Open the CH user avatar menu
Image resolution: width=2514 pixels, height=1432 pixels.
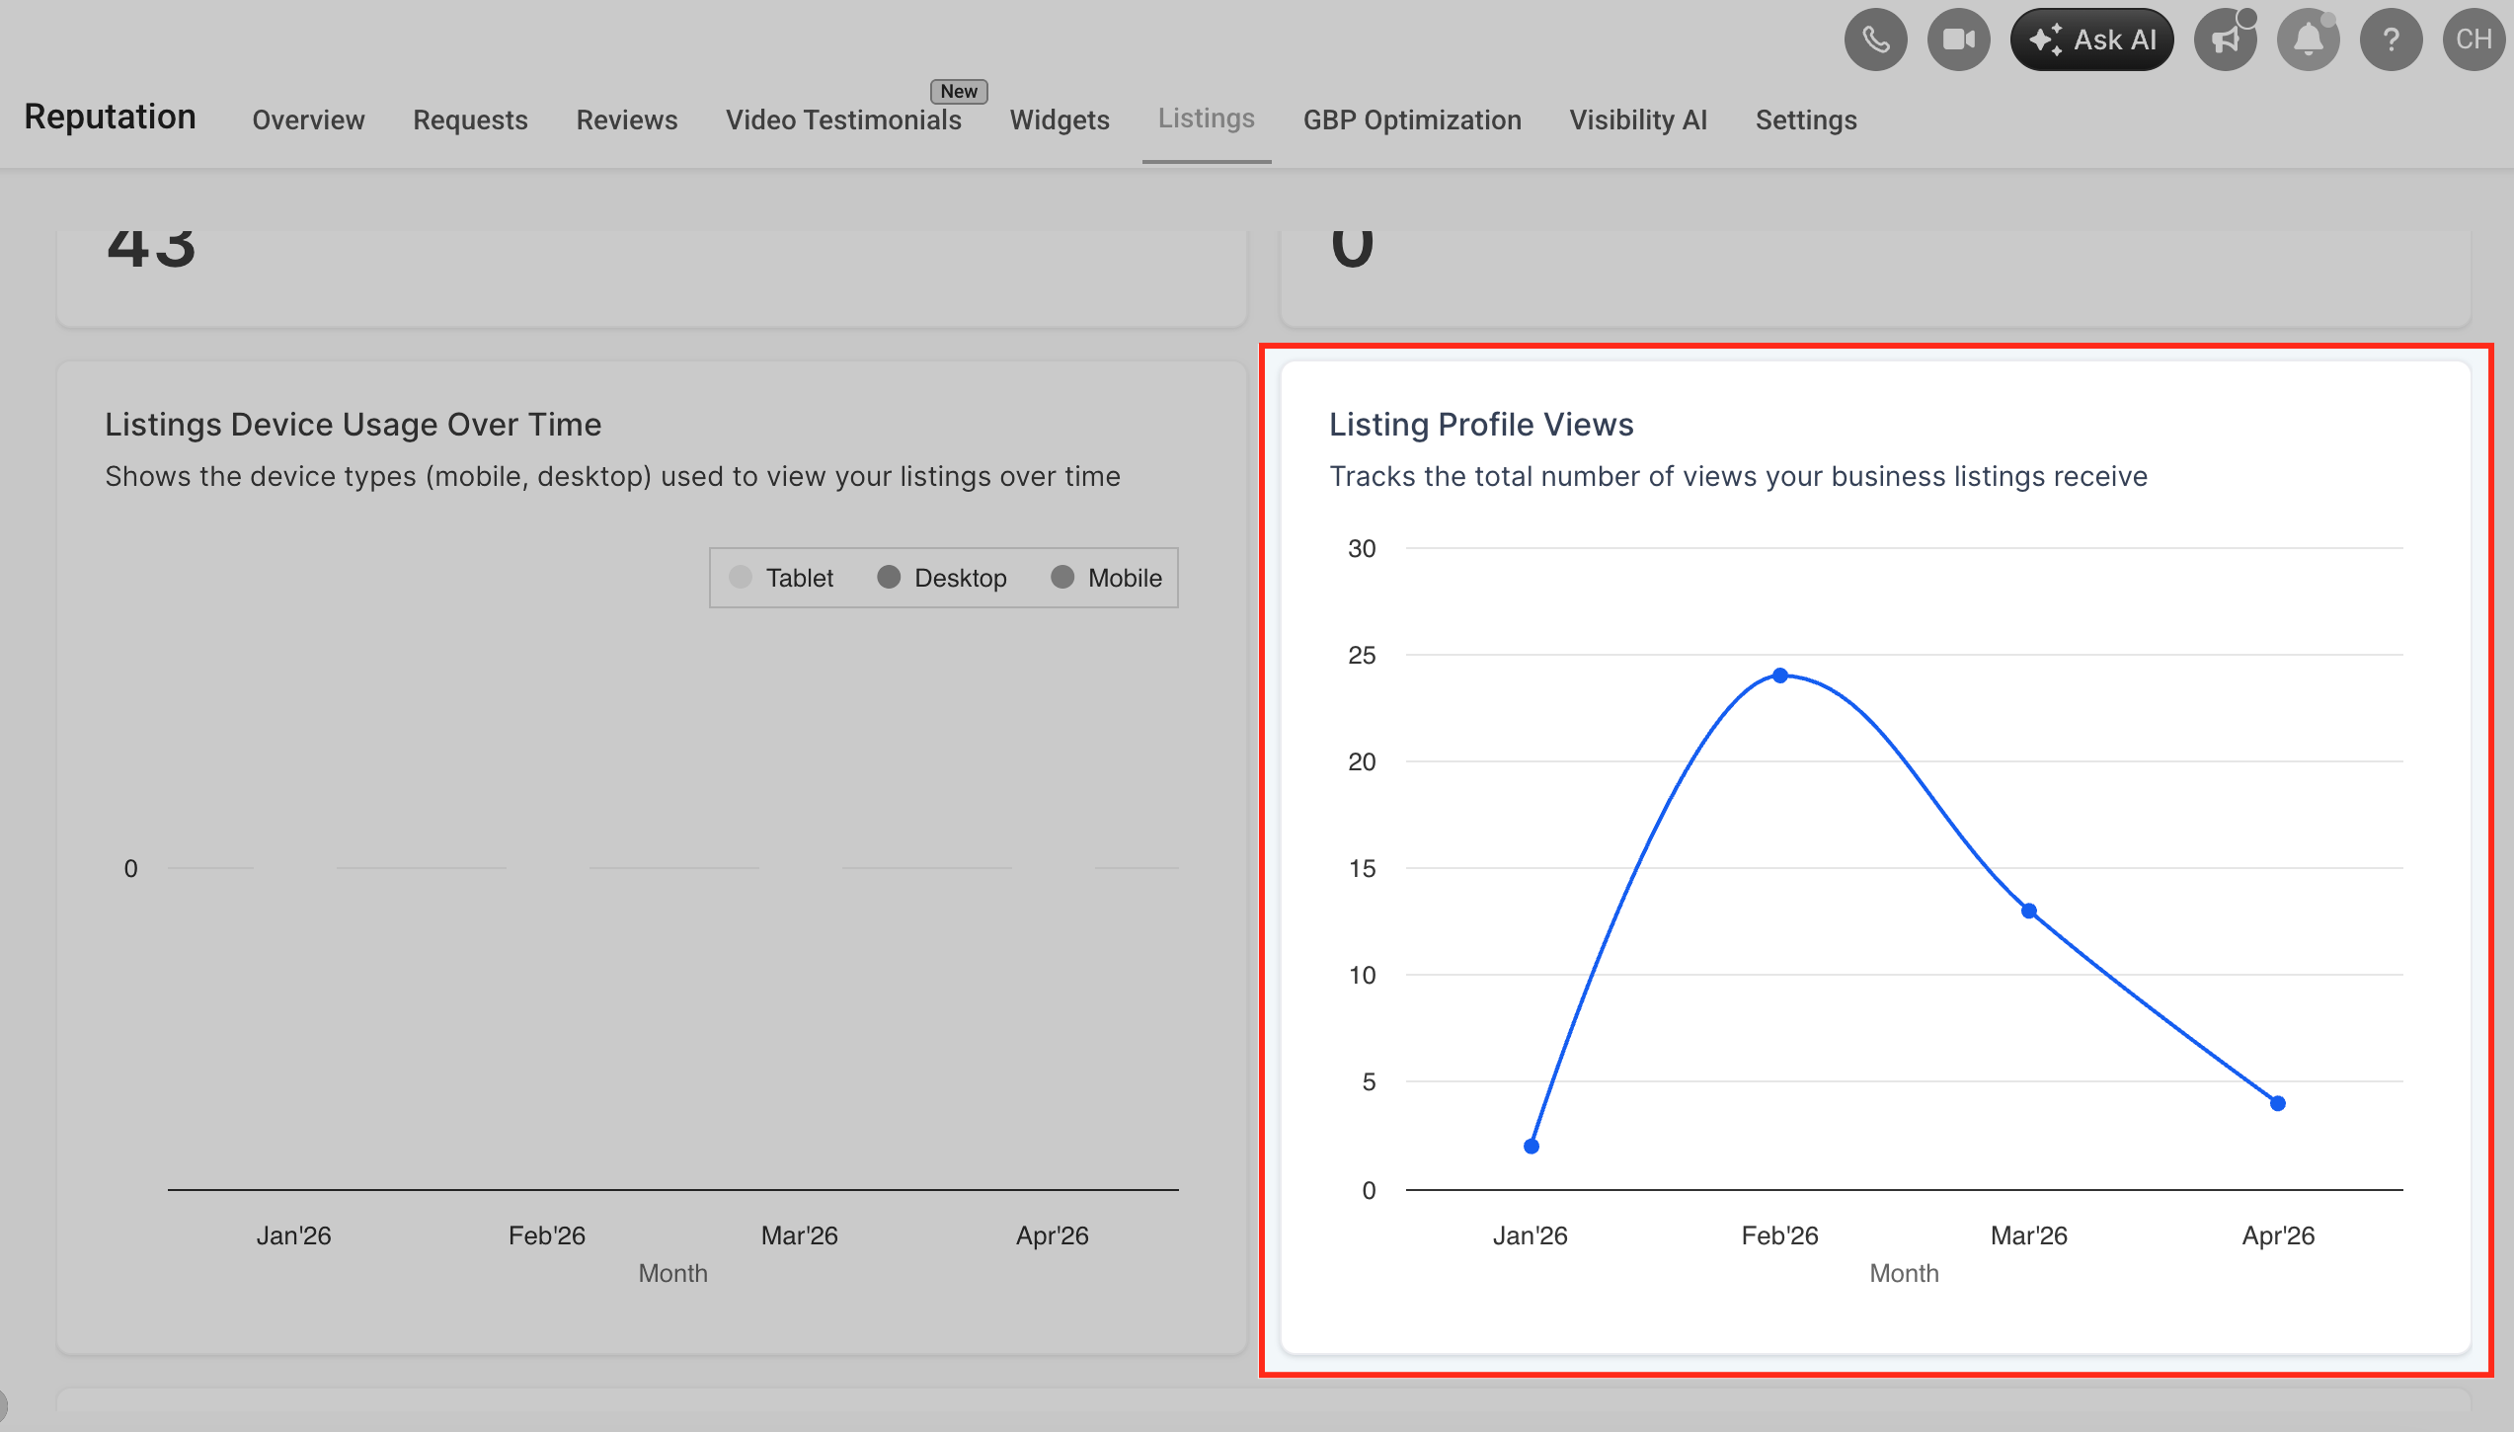tap(2474, 40)
